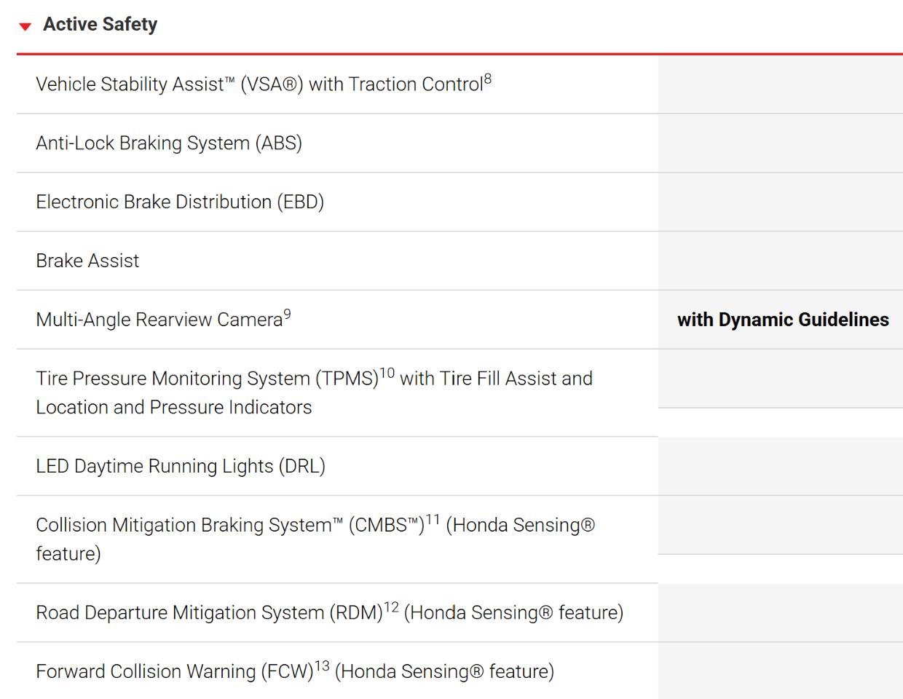Select the Anti-Lock Braking System row

pyautogui.click(x=460, y=143)
